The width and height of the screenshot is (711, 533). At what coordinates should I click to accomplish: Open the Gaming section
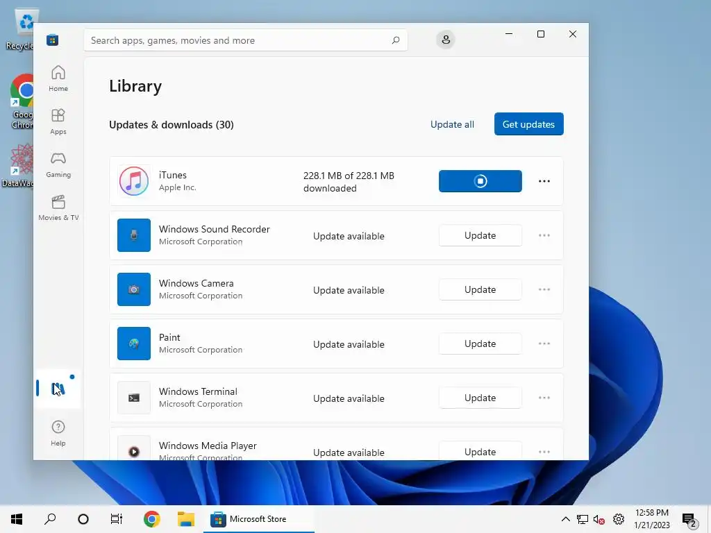click(58, 165)
